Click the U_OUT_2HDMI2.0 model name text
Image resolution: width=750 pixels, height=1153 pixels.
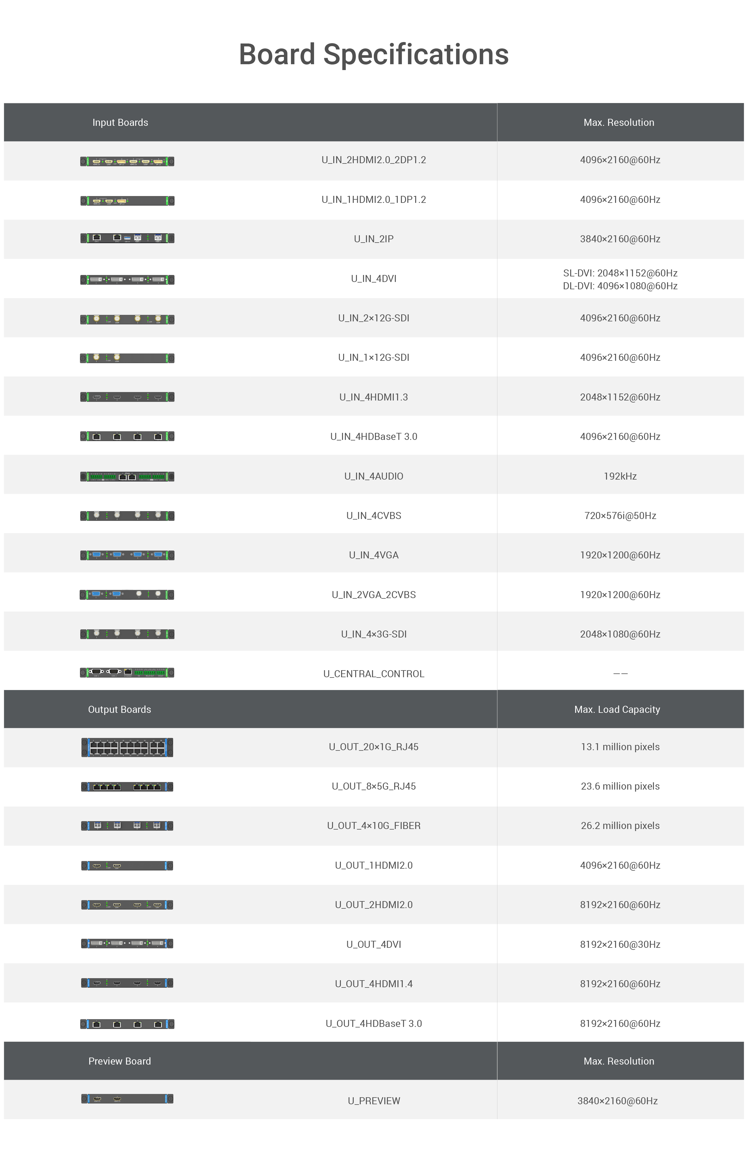pyautogui.click(x=374, y=905)
